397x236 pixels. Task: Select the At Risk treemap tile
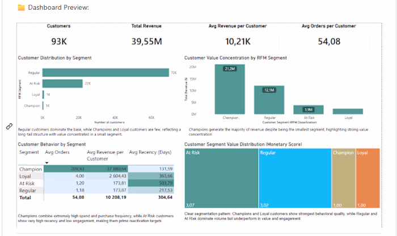[221, 178]
